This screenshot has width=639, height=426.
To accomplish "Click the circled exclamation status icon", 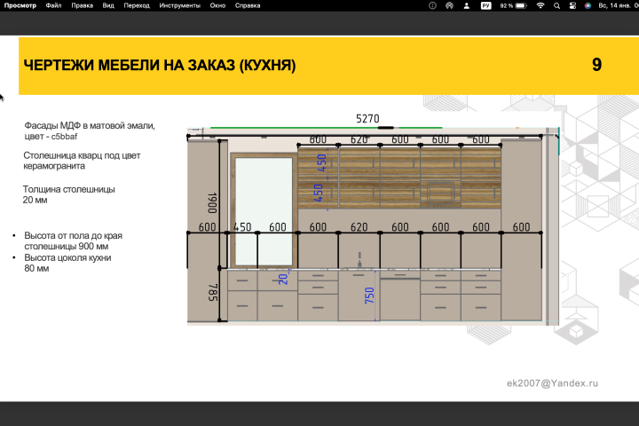I will (433, 5).
